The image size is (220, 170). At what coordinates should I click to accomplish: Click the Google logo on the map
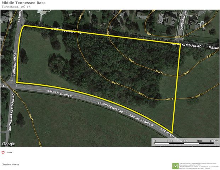tap(8, 144)
